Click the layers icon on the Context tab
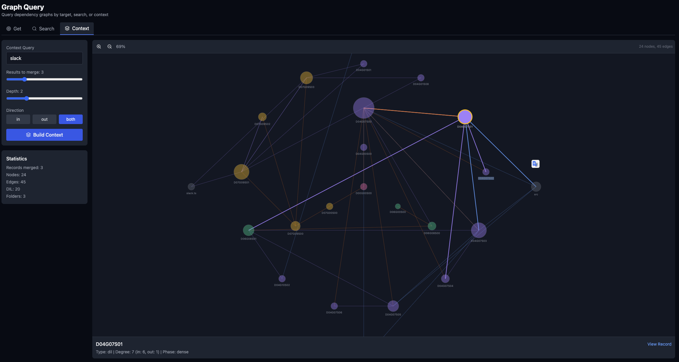This screenshot has width=679, height=362. (67, 28)
